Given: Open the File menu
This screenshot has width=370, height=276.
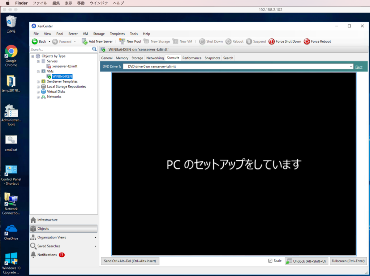Looking at the screenshot, I should 36,34.
